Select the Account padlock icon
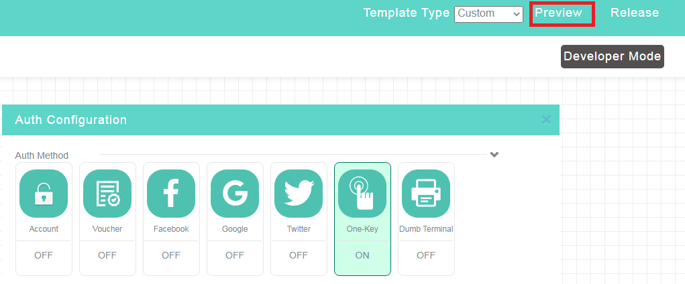Screen dimensions: 685x284 44,194
